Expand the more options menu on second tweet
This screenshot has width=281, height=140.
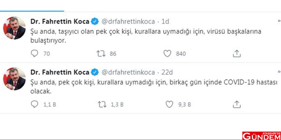[x=279, y=72]
